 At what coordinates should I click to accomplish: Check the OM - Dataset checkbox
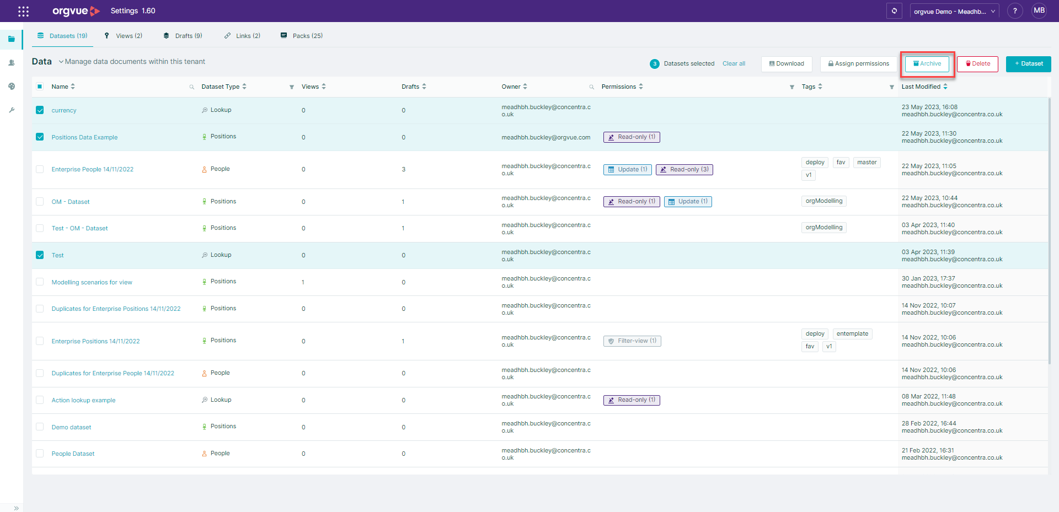40,202
